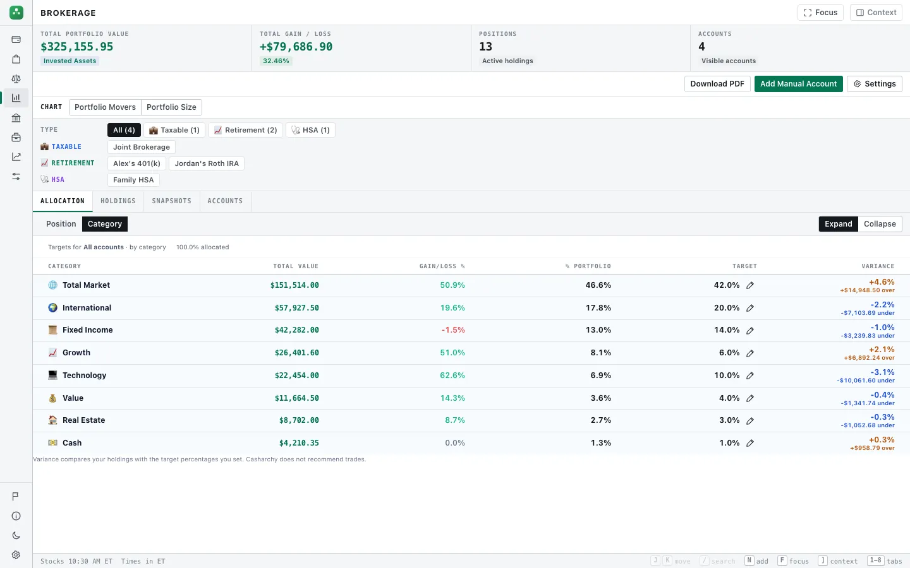Screen dimensions: 910x568
Task: Open the brokerage Settings button
Action: tap(875, 84)
